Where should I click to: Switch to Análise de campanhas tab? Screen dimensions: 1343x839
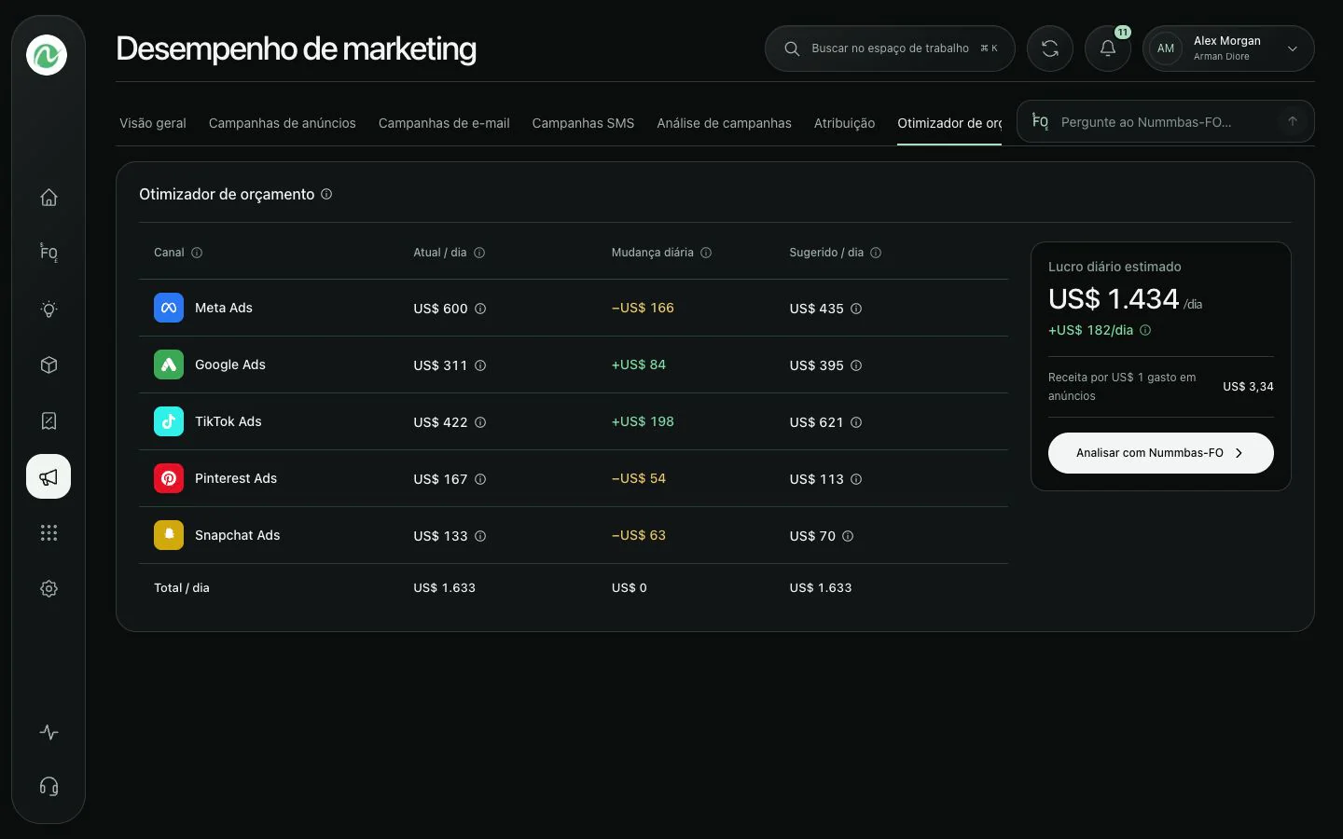click(724, 123)
